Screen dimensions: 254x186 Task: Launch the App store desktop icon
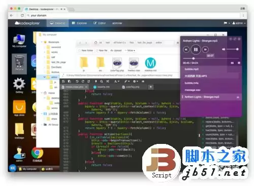click(19, 108)
